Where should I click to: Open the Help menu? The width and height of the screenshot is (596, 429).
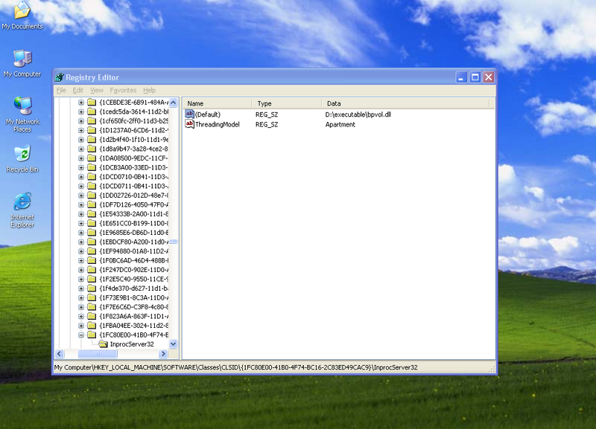[150, 90]
